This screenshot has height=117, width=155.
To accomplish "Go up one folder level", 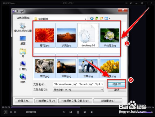I will [96, 18].
